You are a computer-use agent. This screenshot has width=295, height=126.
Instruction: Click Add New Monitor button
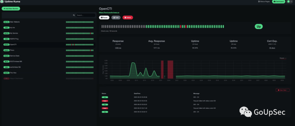pyautogui.click(x=11, y=9)
